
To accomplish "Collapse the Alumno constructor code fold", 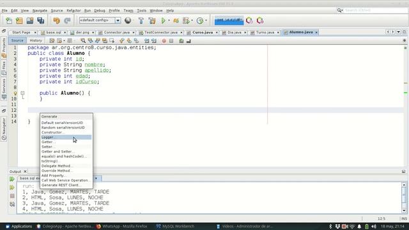I will coord(23,93).
